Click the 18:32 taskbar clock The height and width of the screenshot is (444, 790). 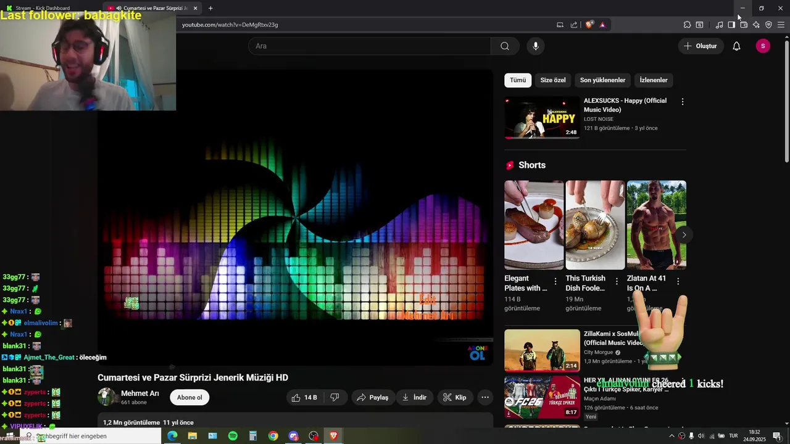[754, 436]
